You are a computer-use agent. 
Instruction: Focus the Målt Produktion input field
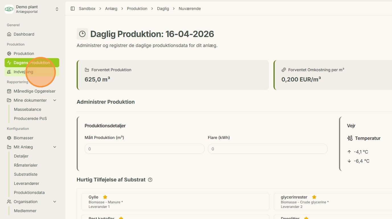pos(144,149)
